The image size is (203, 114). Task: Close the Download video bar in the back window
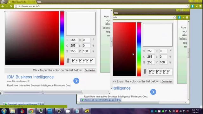(120, 100)
